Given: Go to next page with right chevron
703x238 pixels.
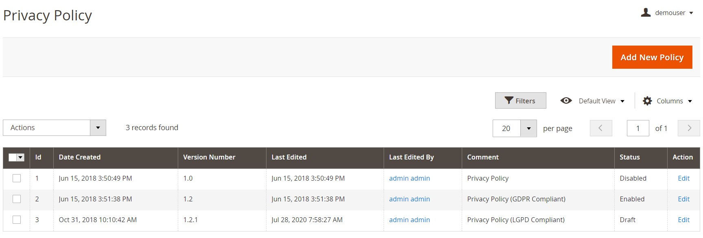Looking at the screenshot, I should pos(689,128).
